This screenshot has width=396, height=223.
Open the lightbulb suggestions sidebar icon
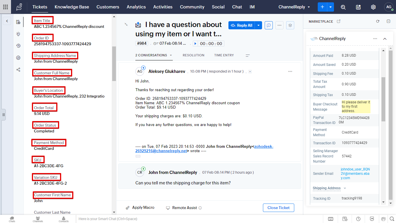[18, 34]
